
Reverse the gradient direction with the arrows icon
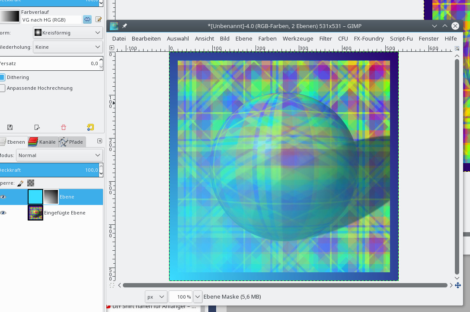[x=87, y=19]
